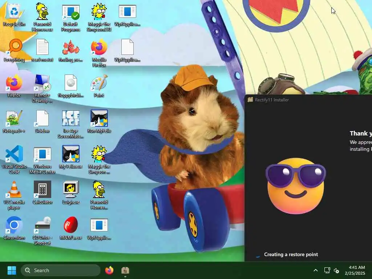Expand the hidden system tray icons chevron

(x=316, y=270)
